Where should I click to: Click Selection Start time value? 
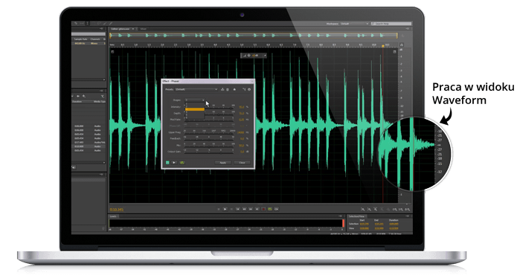tap(365, 224)
